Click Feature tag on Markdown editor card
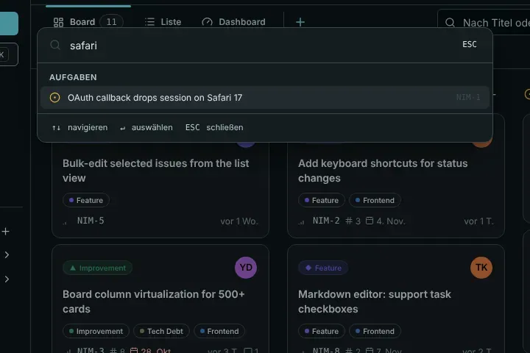The image size is (530, 353). pyautogui.click(x=322, y=331)
